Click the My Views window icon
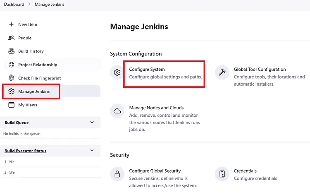This screenshot has width=310, height=195. (12, 105)
